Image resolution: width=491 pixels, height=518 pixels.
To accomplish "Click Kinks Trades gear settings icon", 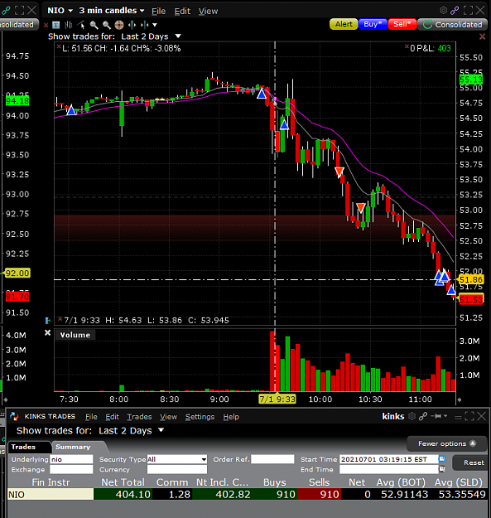I will pos(412,416).
